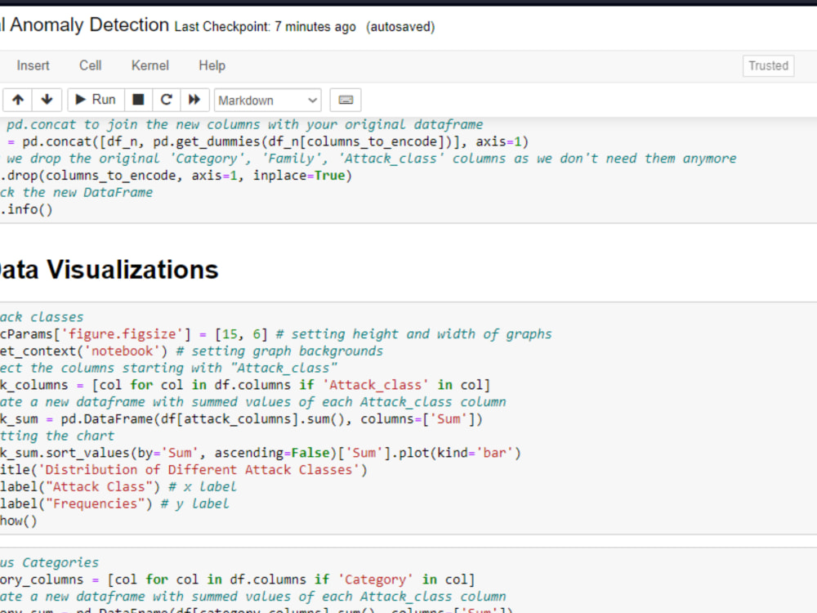Select the attack classes bar chart cell
The height and width of the screenshot is (613, 817).
coord(327,418)
